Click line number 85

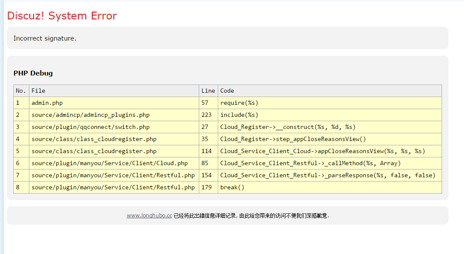tap(208, 163)
